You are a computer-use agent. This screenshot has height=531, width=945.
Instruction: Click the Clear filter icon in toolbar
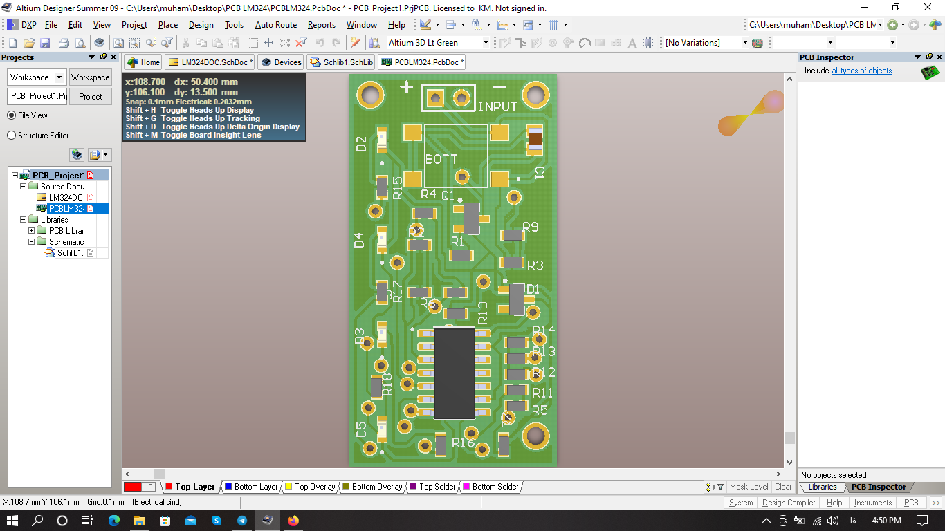(301, 43)
